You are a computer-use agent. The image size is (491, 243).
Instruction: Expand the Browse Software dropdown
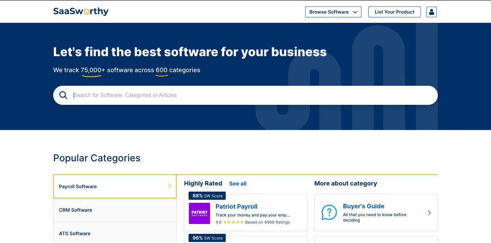click(x=333, y=12)
